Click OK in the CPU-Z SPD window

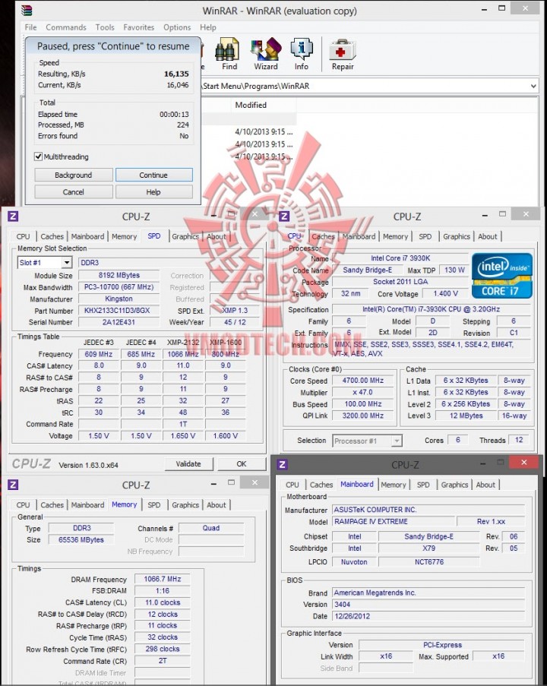(242, 463)
